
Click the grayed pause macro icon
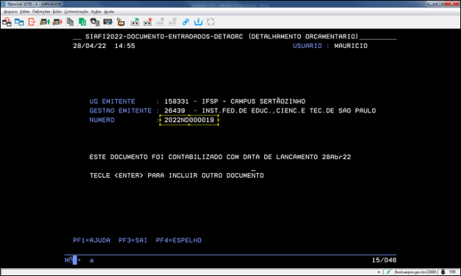tap(172, 22)
